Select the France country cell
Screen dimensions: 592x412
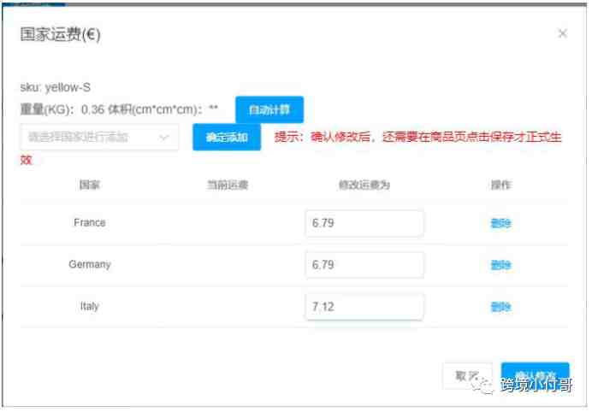90,222
